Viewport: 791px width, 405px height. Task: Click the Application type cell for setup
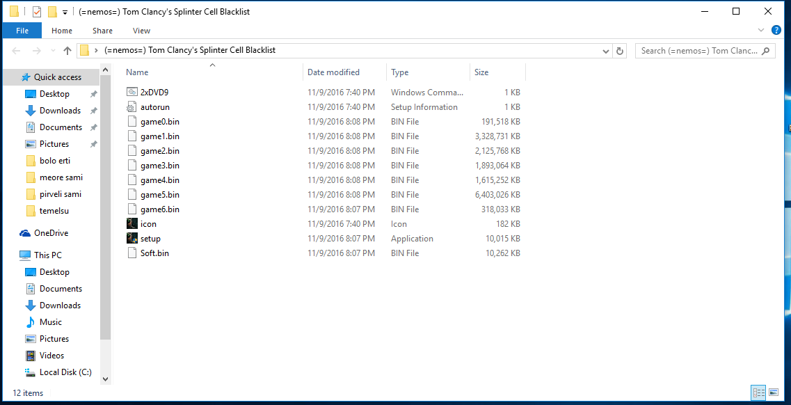tap(412, 239)
